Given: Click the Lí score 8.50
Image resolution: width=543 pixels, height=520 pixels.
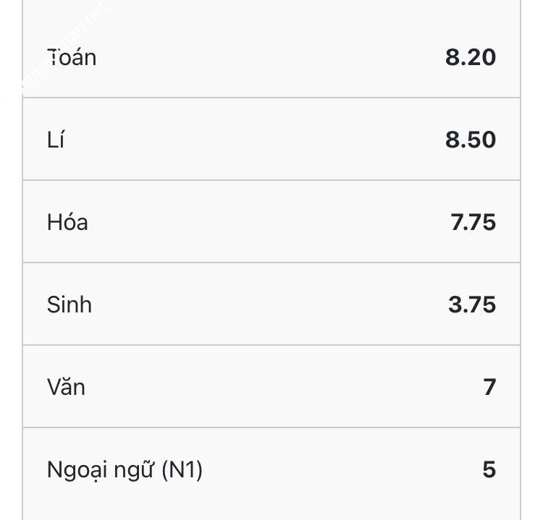Looking at the screenshot, I should pos(471,140).
